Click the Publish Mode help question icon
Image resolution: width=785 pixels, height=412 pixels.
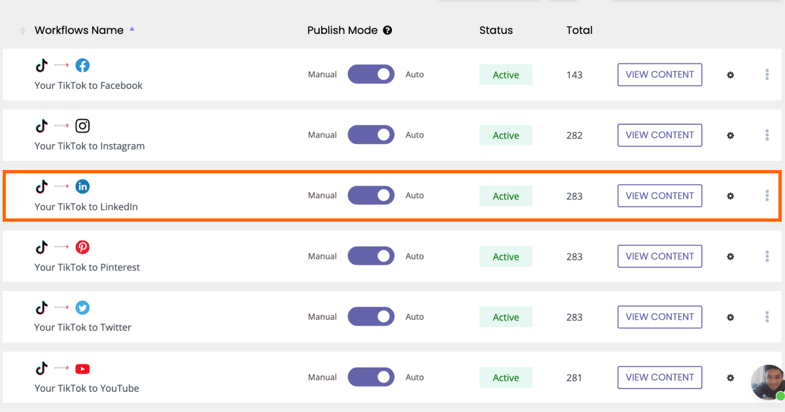387,30
